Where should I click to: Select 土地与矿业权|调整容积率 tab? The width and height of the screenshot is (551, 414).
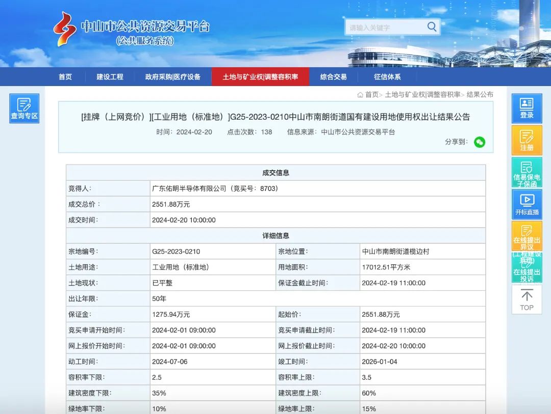tap(260, 77)
